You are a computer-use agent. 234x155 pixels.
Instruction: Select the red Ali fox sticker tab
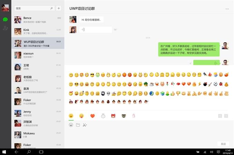(x=113, y=116)
